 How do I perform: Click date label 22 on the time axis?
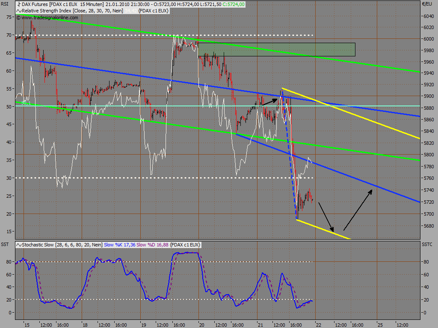[x=318, y=325]
